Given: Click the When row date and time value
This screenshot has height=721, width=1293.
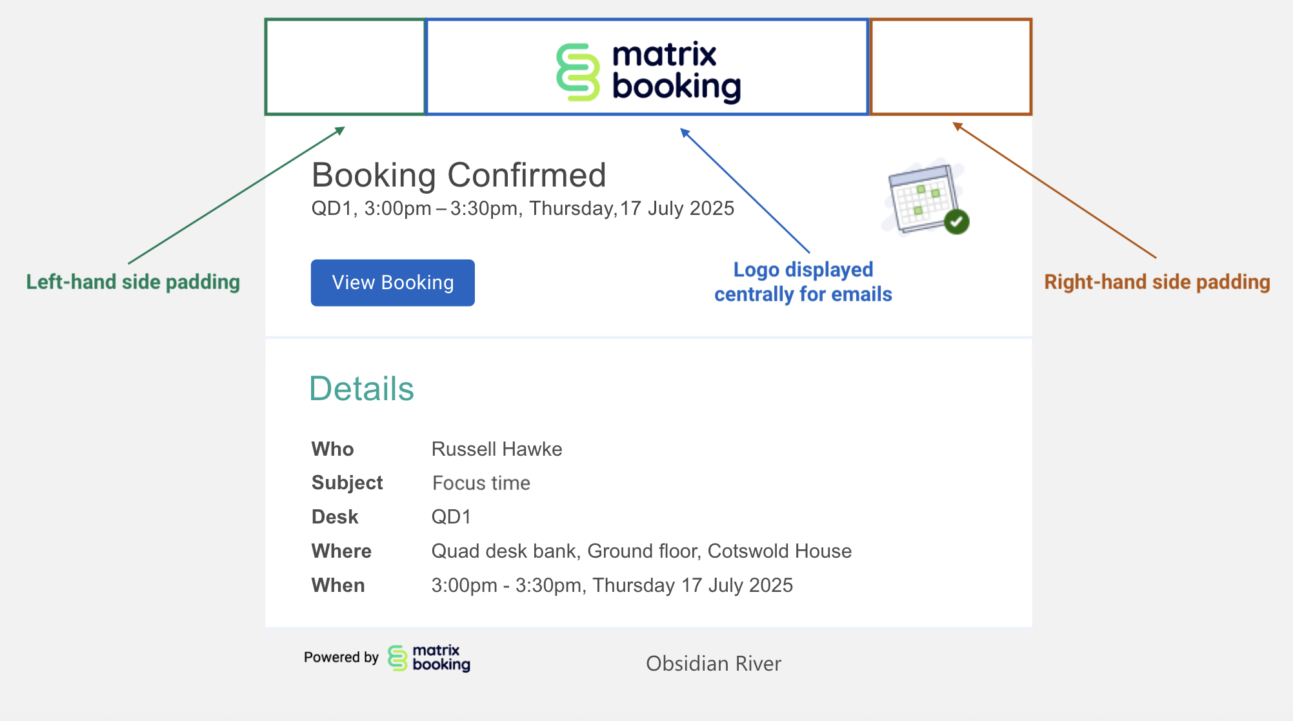Looking at the screenshot, I should tap(612, 585).
